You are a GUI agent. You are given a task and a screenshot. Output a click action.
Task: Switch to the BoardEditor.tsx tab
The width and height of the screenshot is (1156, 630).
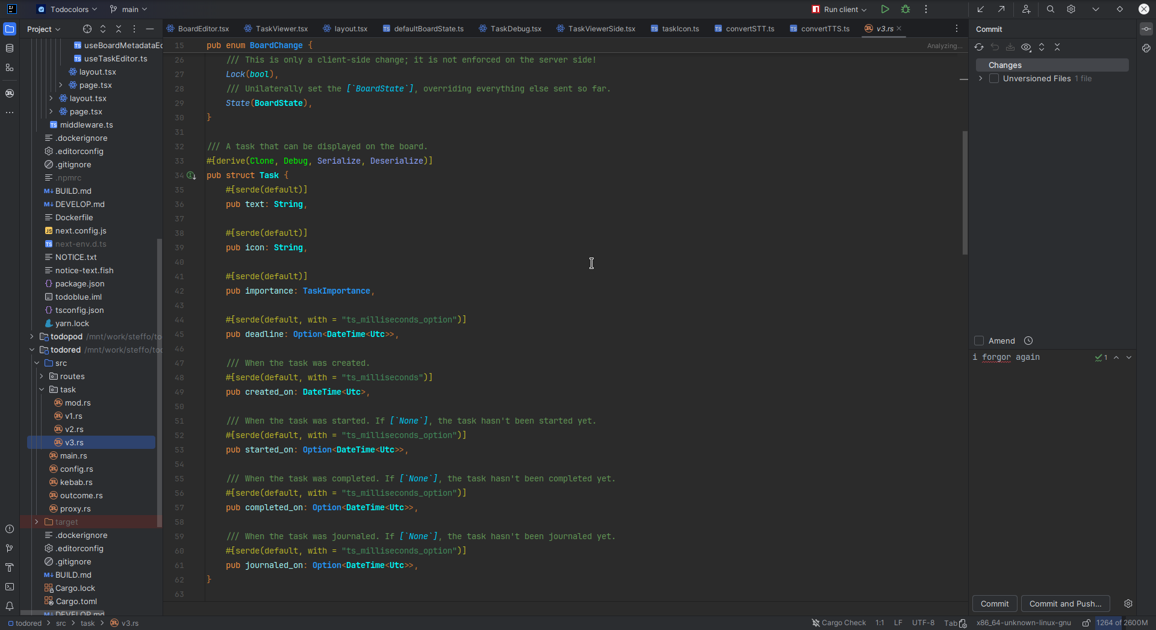click(198, 28)
